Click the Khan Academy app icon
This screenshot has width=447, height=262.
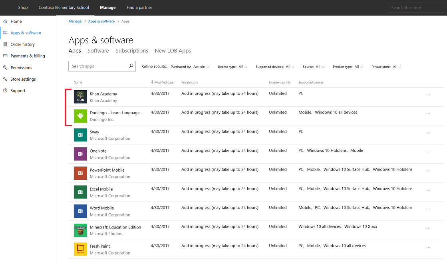pos(80,97)
